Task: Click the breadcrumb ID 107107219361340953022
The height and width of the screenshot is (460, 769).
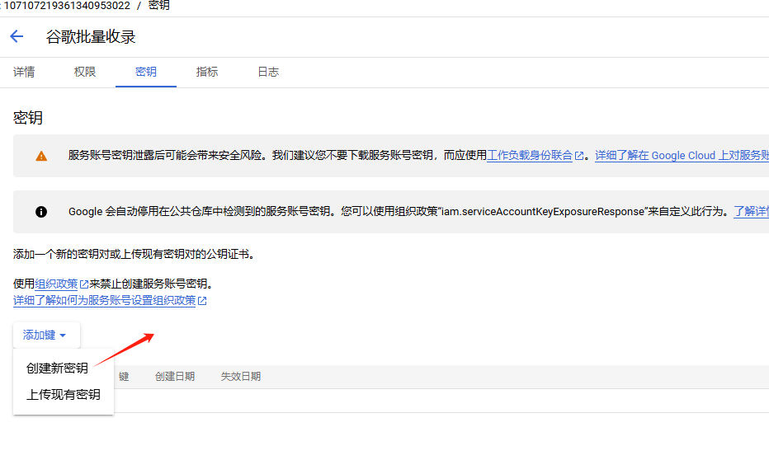Action: [67, 6]
